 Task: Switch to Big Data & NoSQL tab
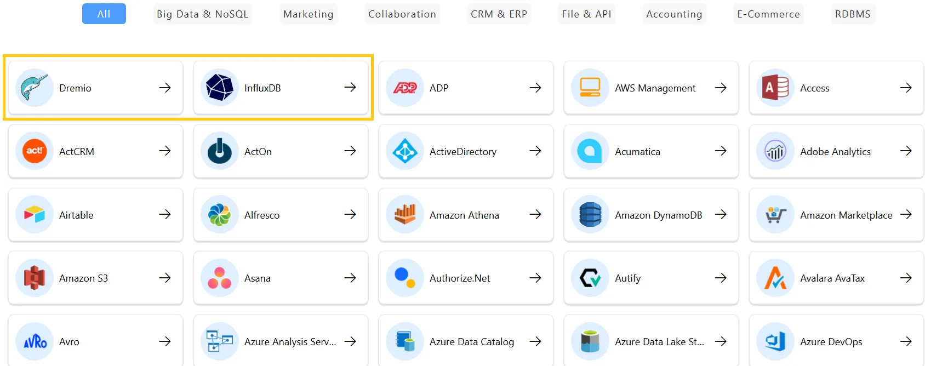click(x=203, y=14)
